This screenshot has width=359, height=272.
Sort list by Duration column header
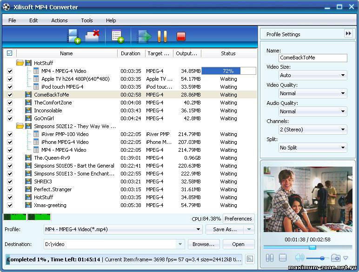pyautogui.click(x=131, y=53)
